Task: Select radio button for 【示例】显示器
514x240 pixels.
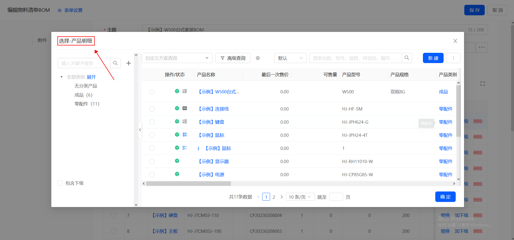Action: pyautogui.click(x=152, y=161)
